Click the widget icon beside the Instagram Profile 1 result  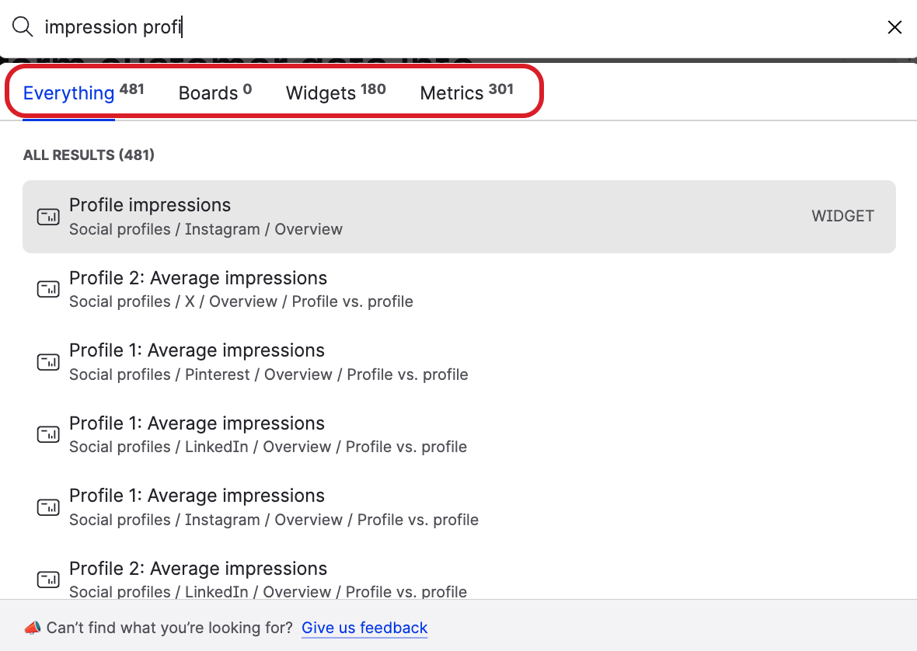[x=47, y=507]
